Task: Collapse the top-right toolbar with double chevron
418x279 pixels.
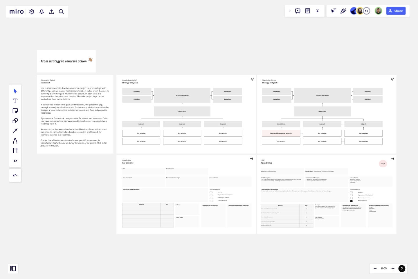Action: (x=318, y=11)
